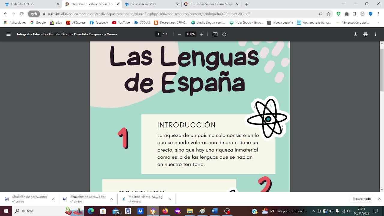Image resolution: width=384 pixels, height=216 pixels.
Task: Open a new browser tab
Action: pyautogui.click(x=247, y=4)
